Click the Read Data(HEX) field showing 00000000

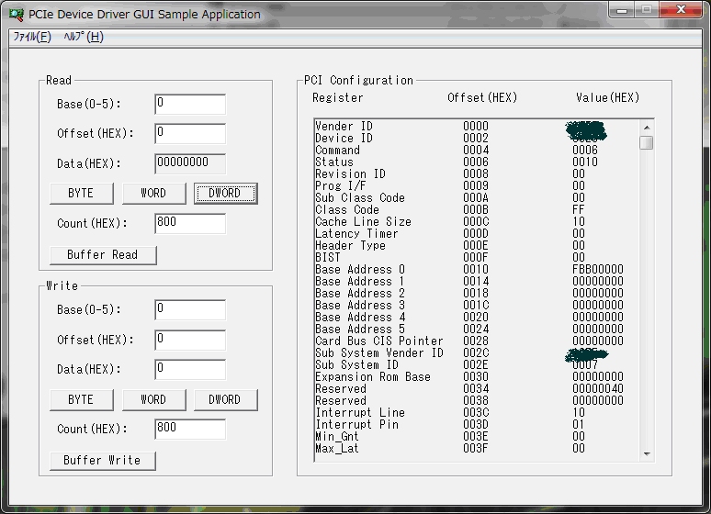coord(190,163)
